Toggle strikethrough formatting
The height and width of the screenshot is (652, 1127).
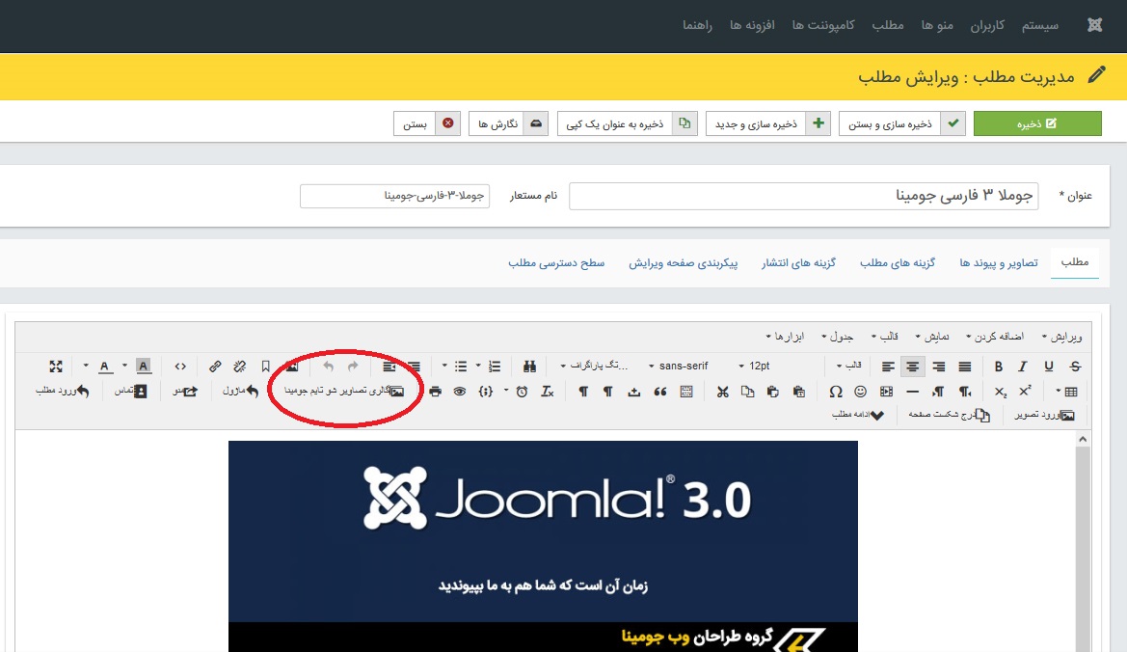[1075, 367]
